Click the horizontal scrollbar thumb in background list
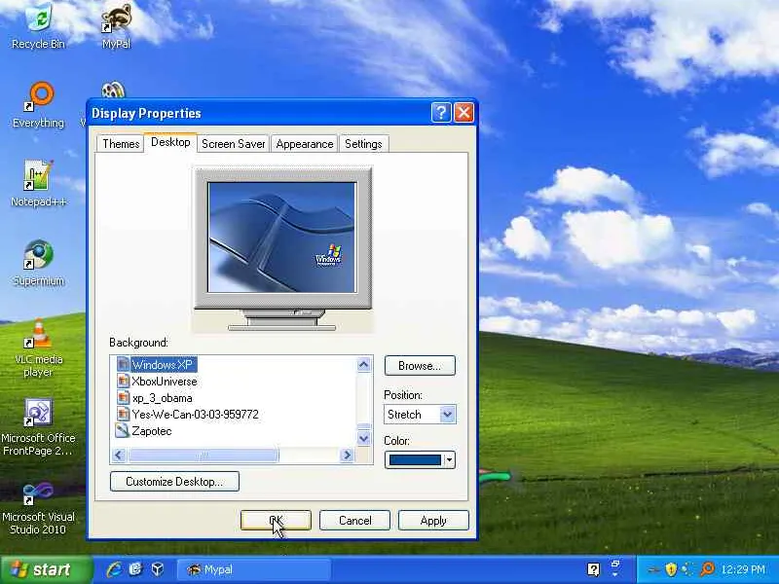Viewport: 779px width, 584px height. 204,455
